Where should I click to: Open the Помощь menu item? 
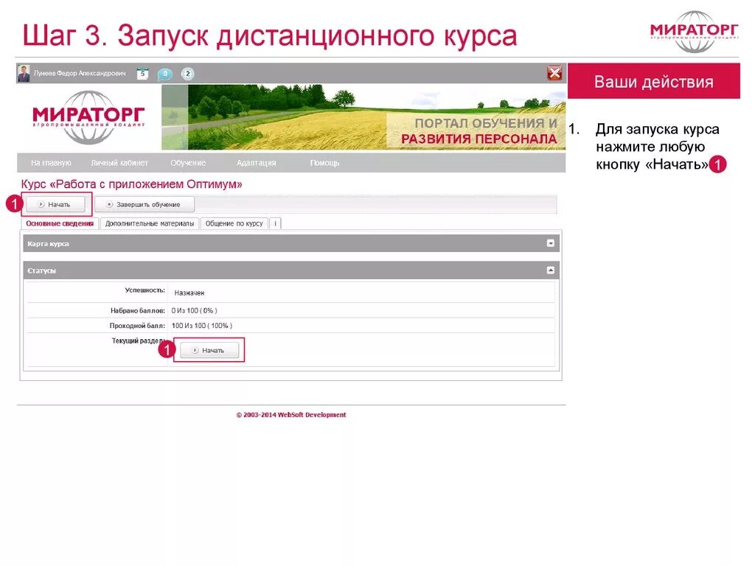click(x=324, y=163)
